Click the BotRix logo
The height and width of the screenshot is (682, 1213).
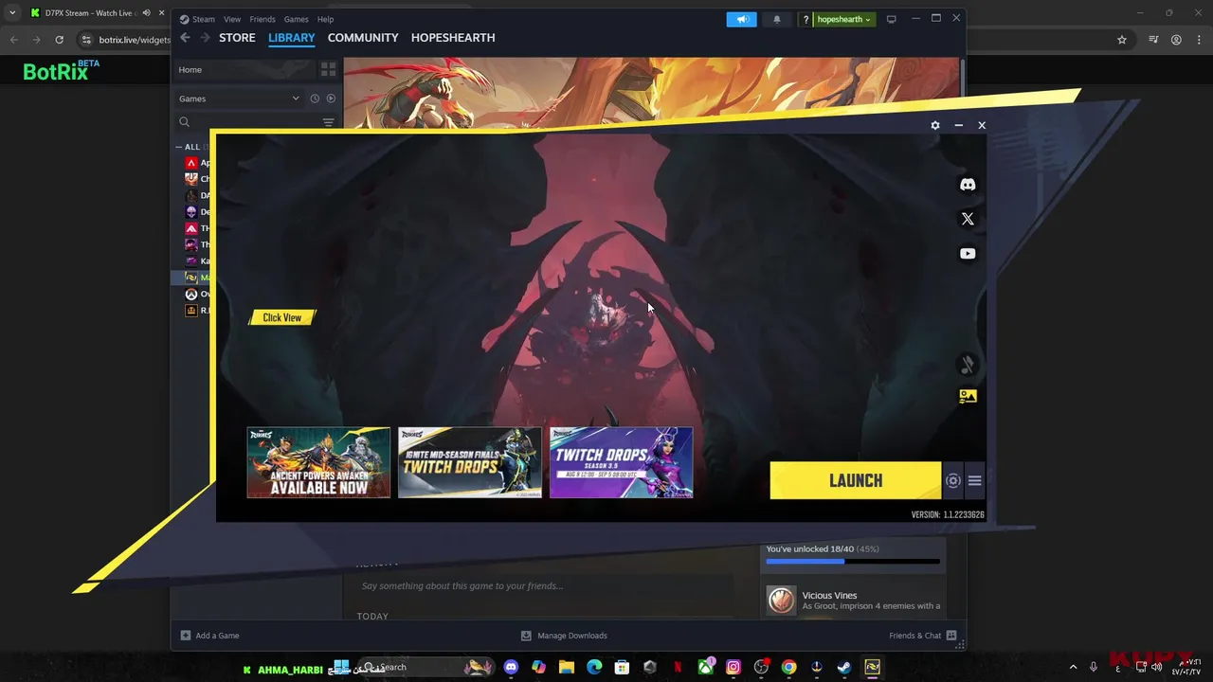click(61, 70)
